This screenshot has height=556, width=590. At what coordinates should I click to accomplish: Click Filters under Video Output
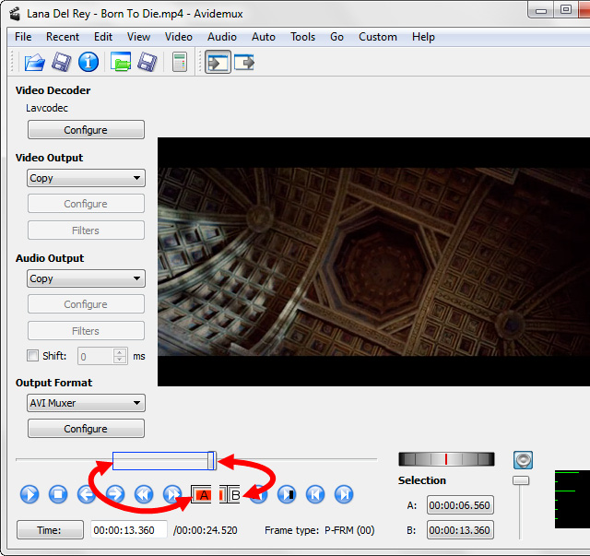[86, 231]
